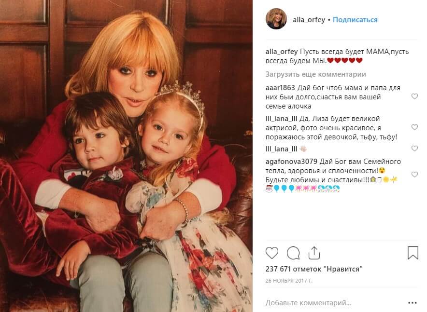Image resolution: width=427 pixels, height=312 pixels.
Task: Click the family photo image
Action: click(126, 156)
